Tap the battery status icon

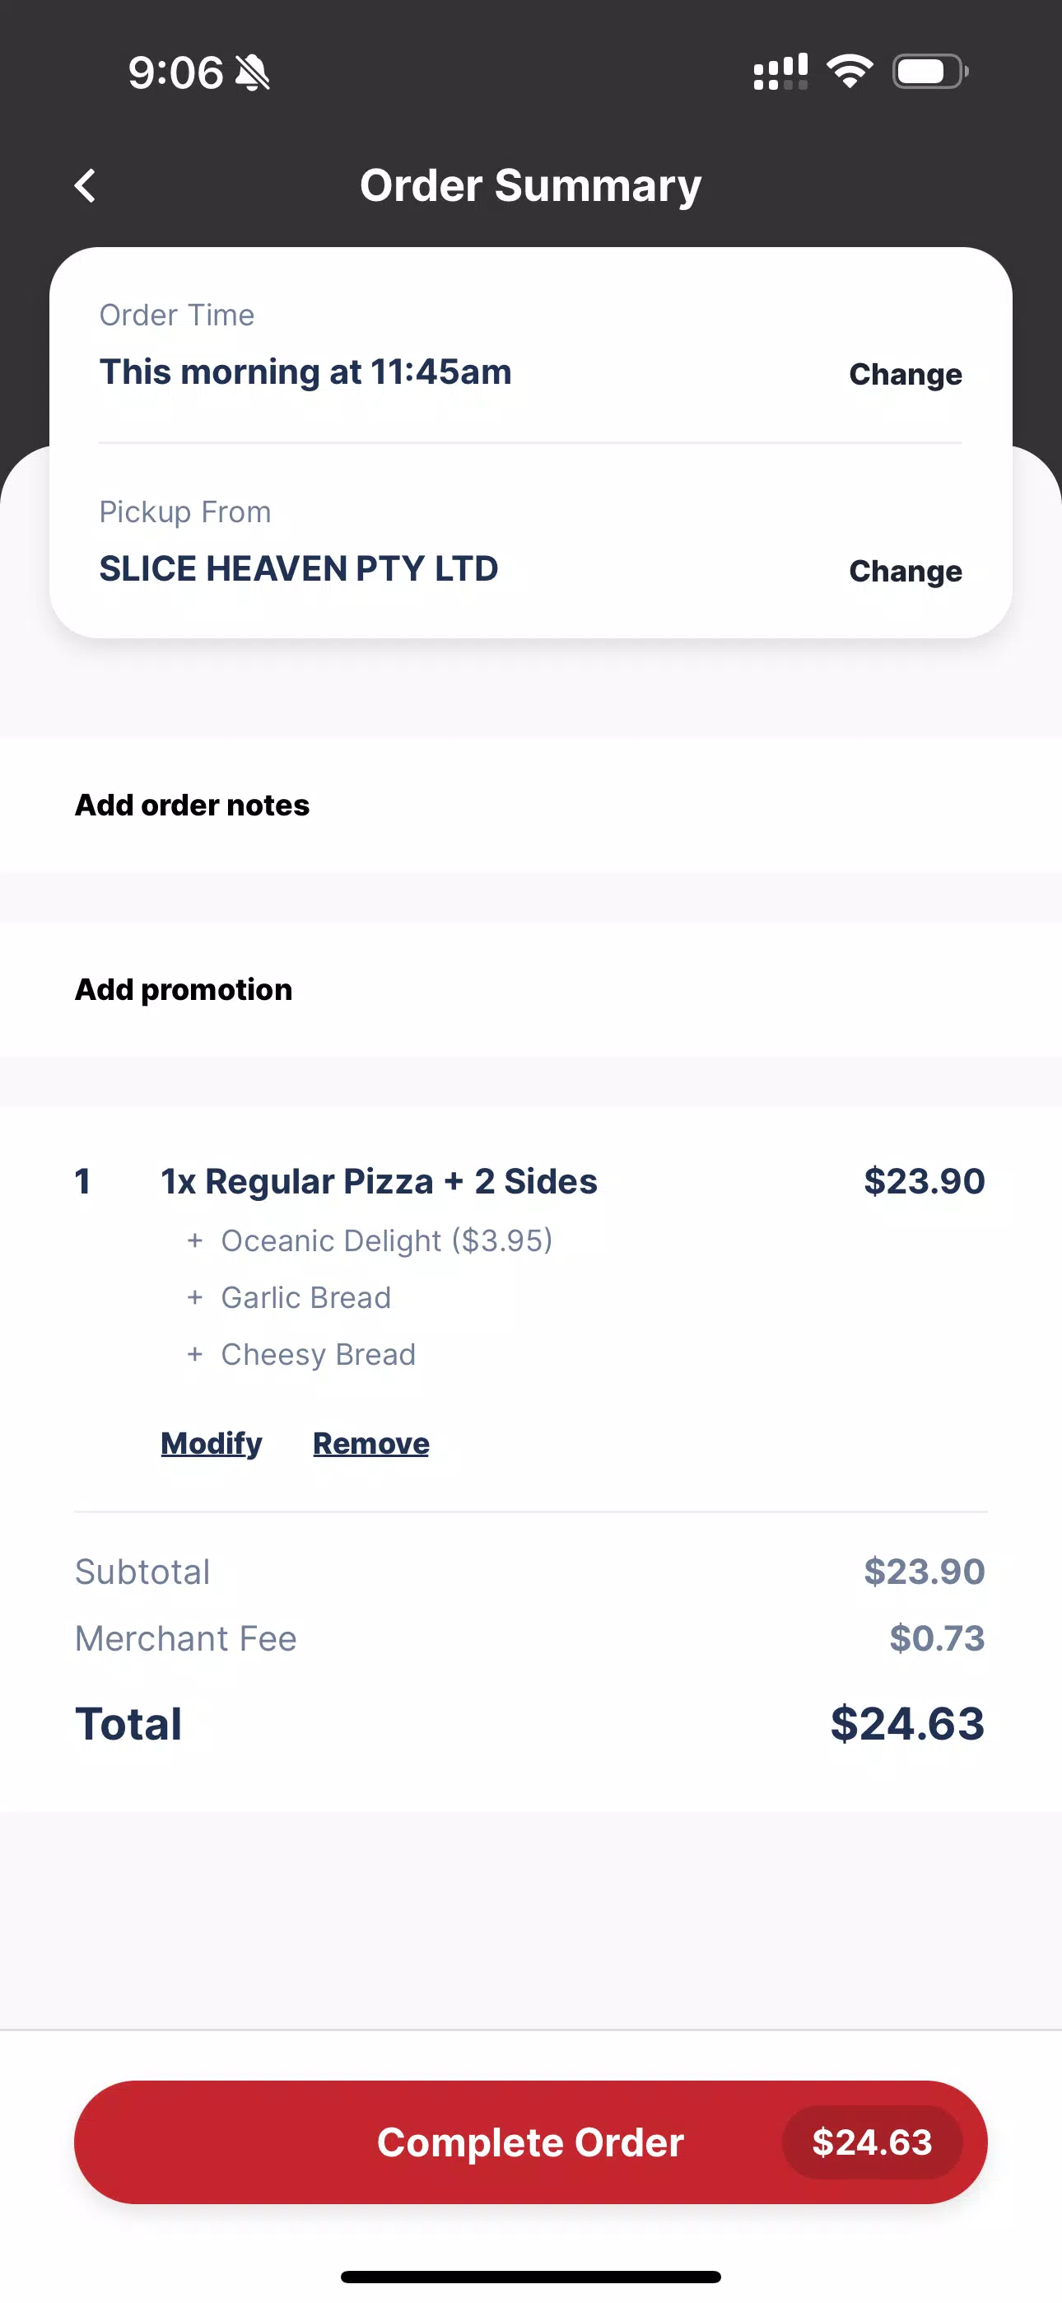coord(929,72)
